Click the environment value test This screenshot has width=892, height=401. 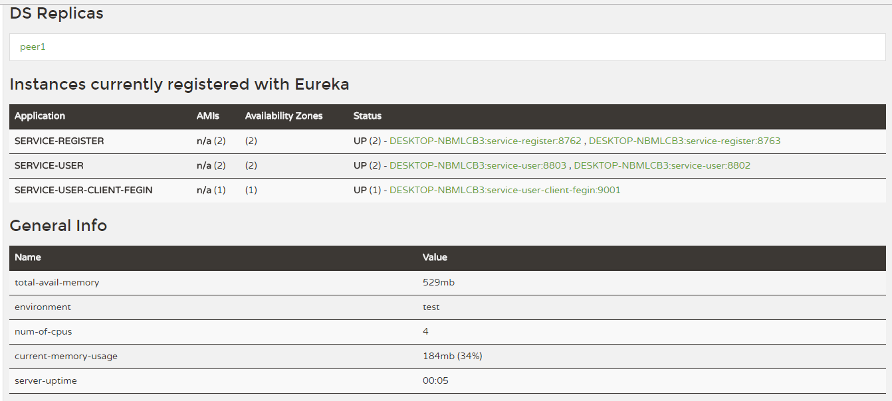[431, 307]
